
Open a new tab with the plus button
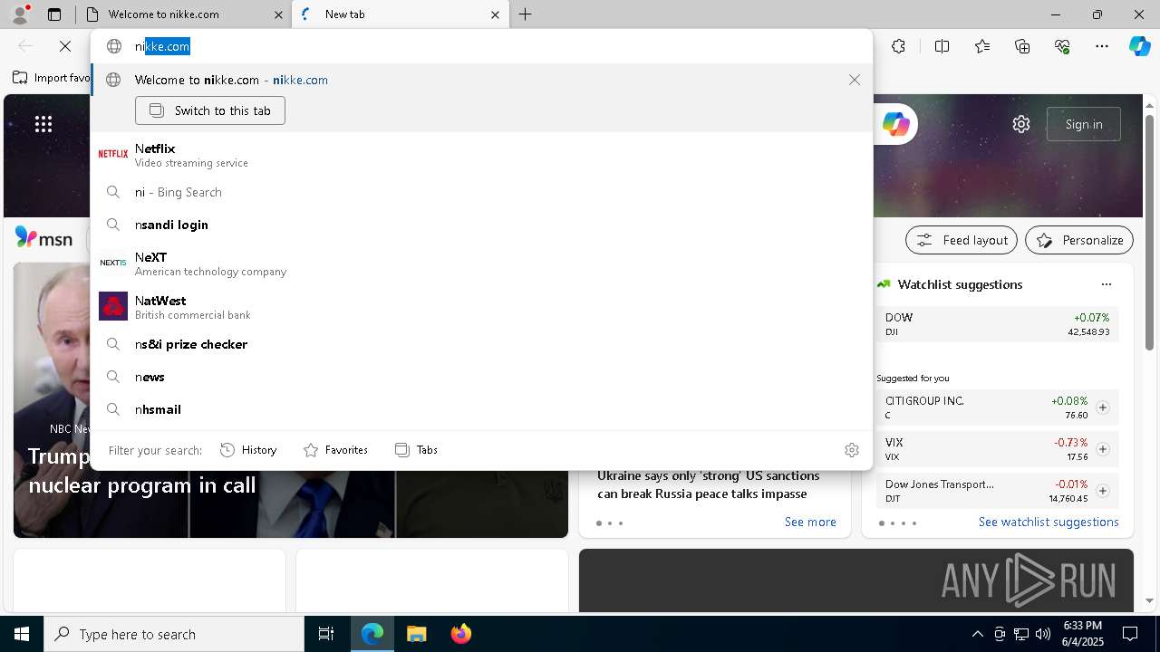(526, 14)
